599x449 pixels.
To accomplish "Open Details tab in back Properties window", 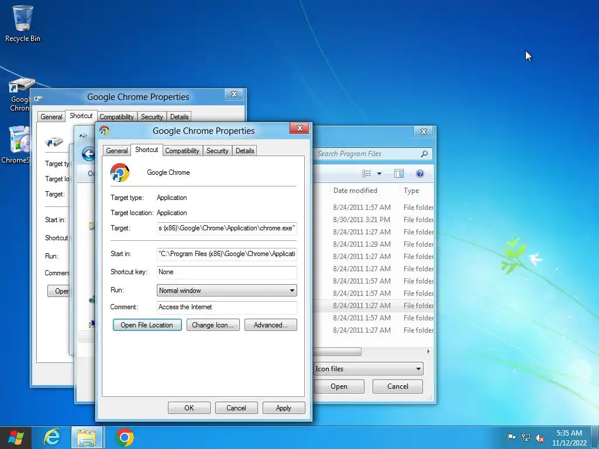I will coord(179,117).
